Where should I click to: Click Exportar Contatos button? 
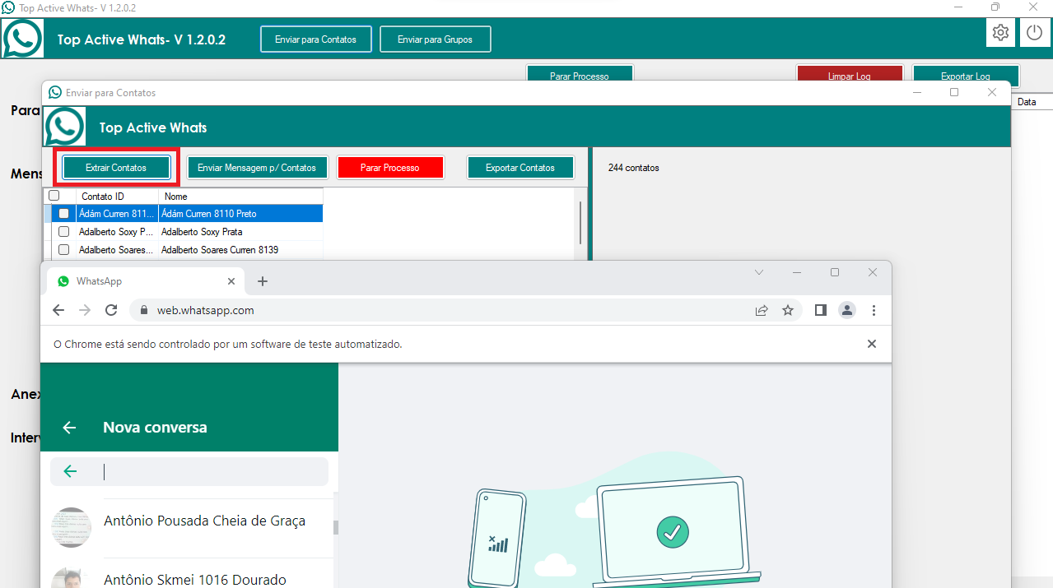520,168
